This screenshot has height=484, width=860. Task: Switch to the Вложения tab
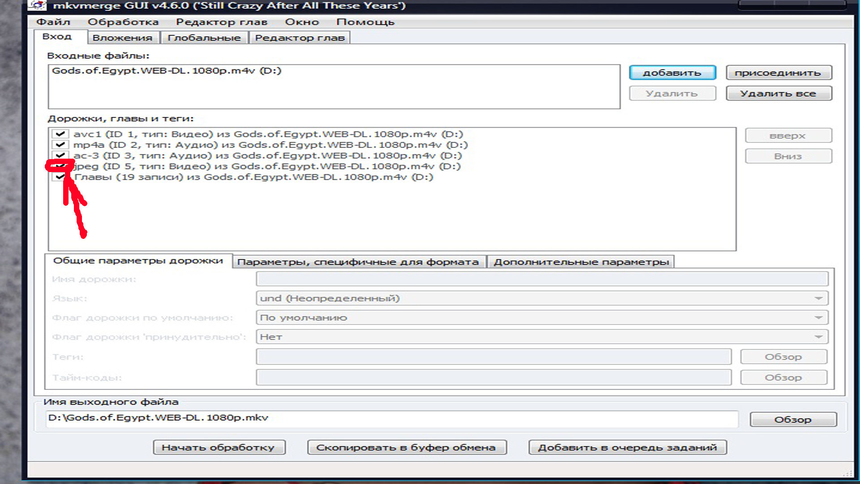(x=122, y=38)
